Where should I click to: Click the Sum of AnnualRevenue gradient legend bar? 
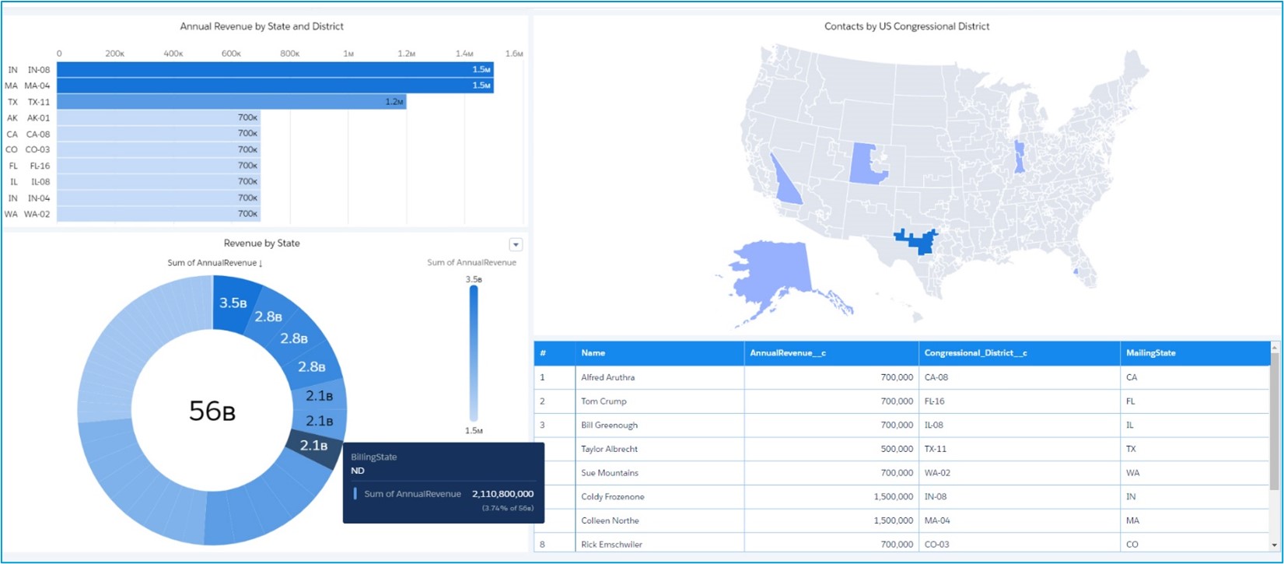coord(474,354)
